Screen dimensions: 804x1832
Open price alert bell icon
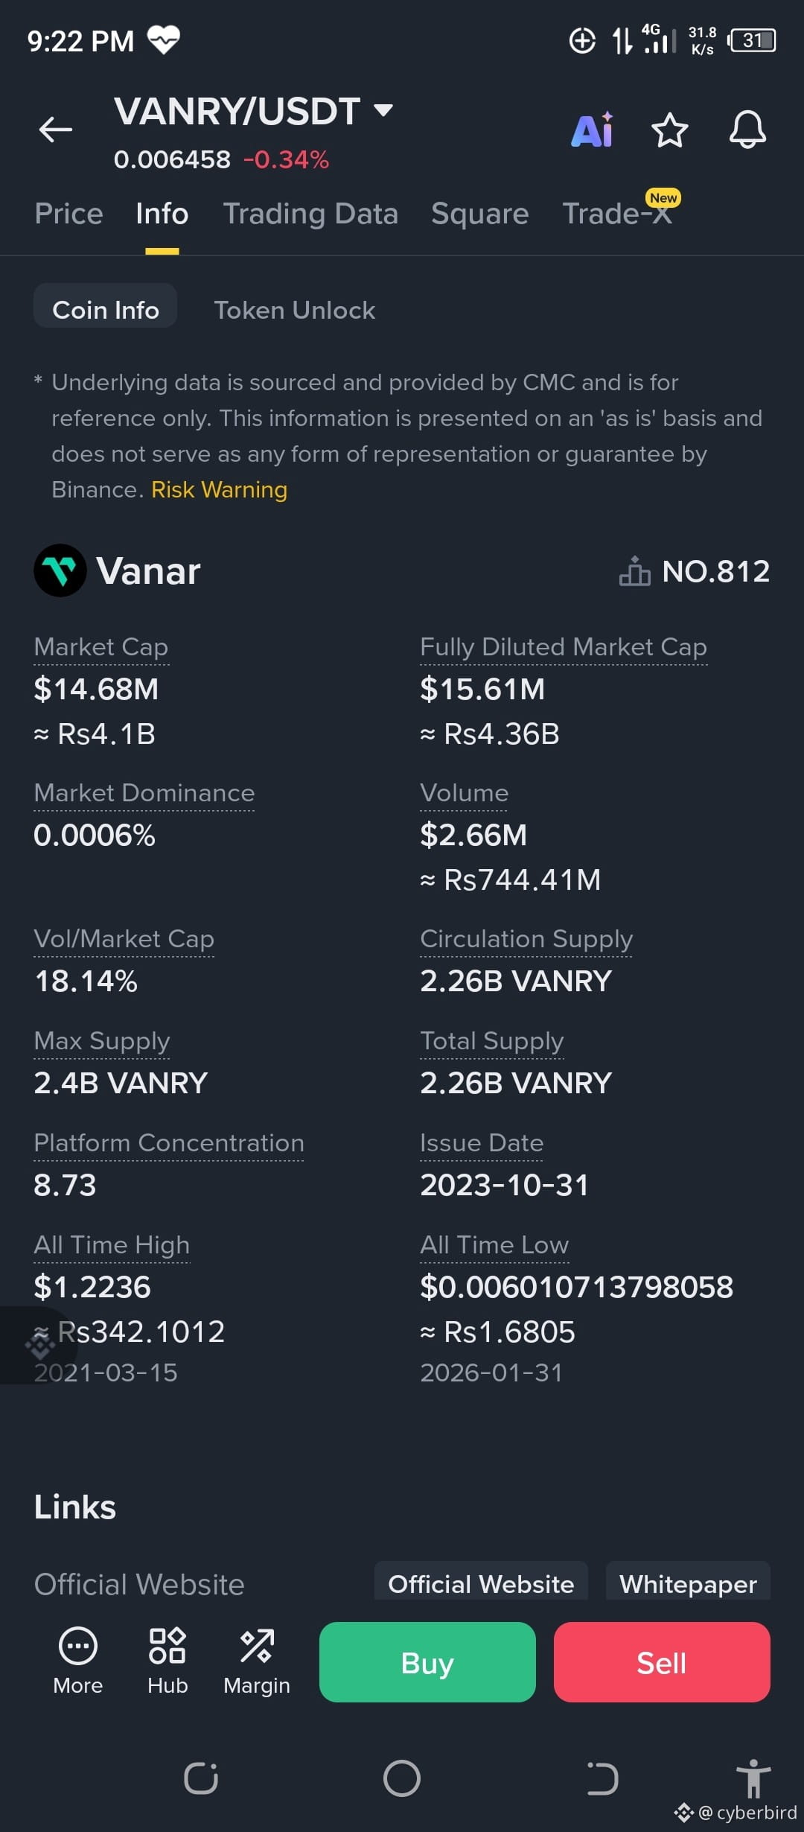(x=747, y=130)
